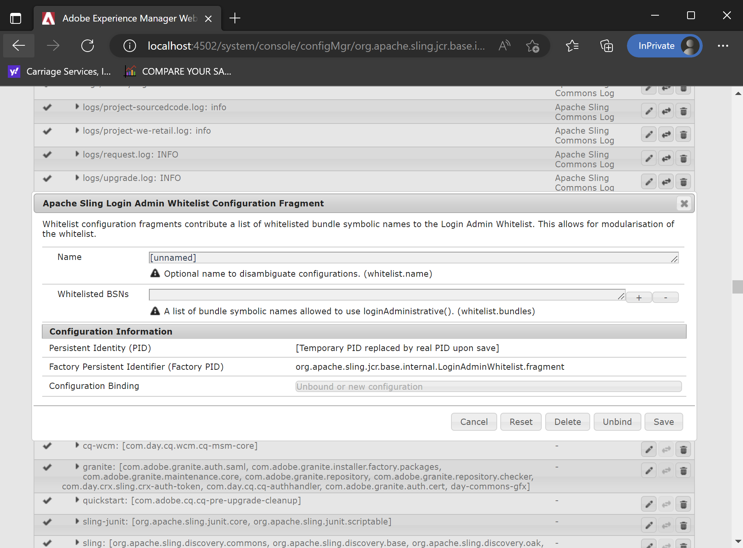Add this page to favorites star icon
Image resolution: width=743 pixels, height=548 pixels.
[x=532, y=46]
